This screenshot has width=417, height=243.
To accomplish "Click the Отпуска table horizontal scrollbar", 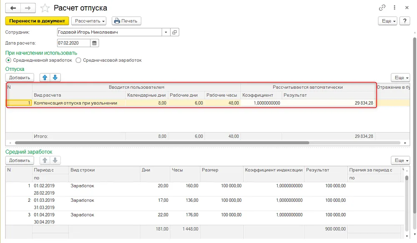I will tap(162, 143).
